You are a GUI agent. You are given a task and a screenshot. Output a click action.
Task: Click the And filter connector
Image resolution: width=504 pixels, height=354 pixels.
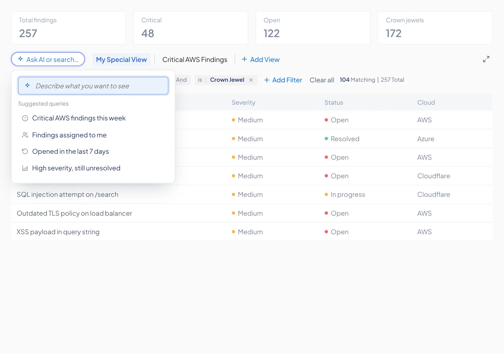point(181,80)
